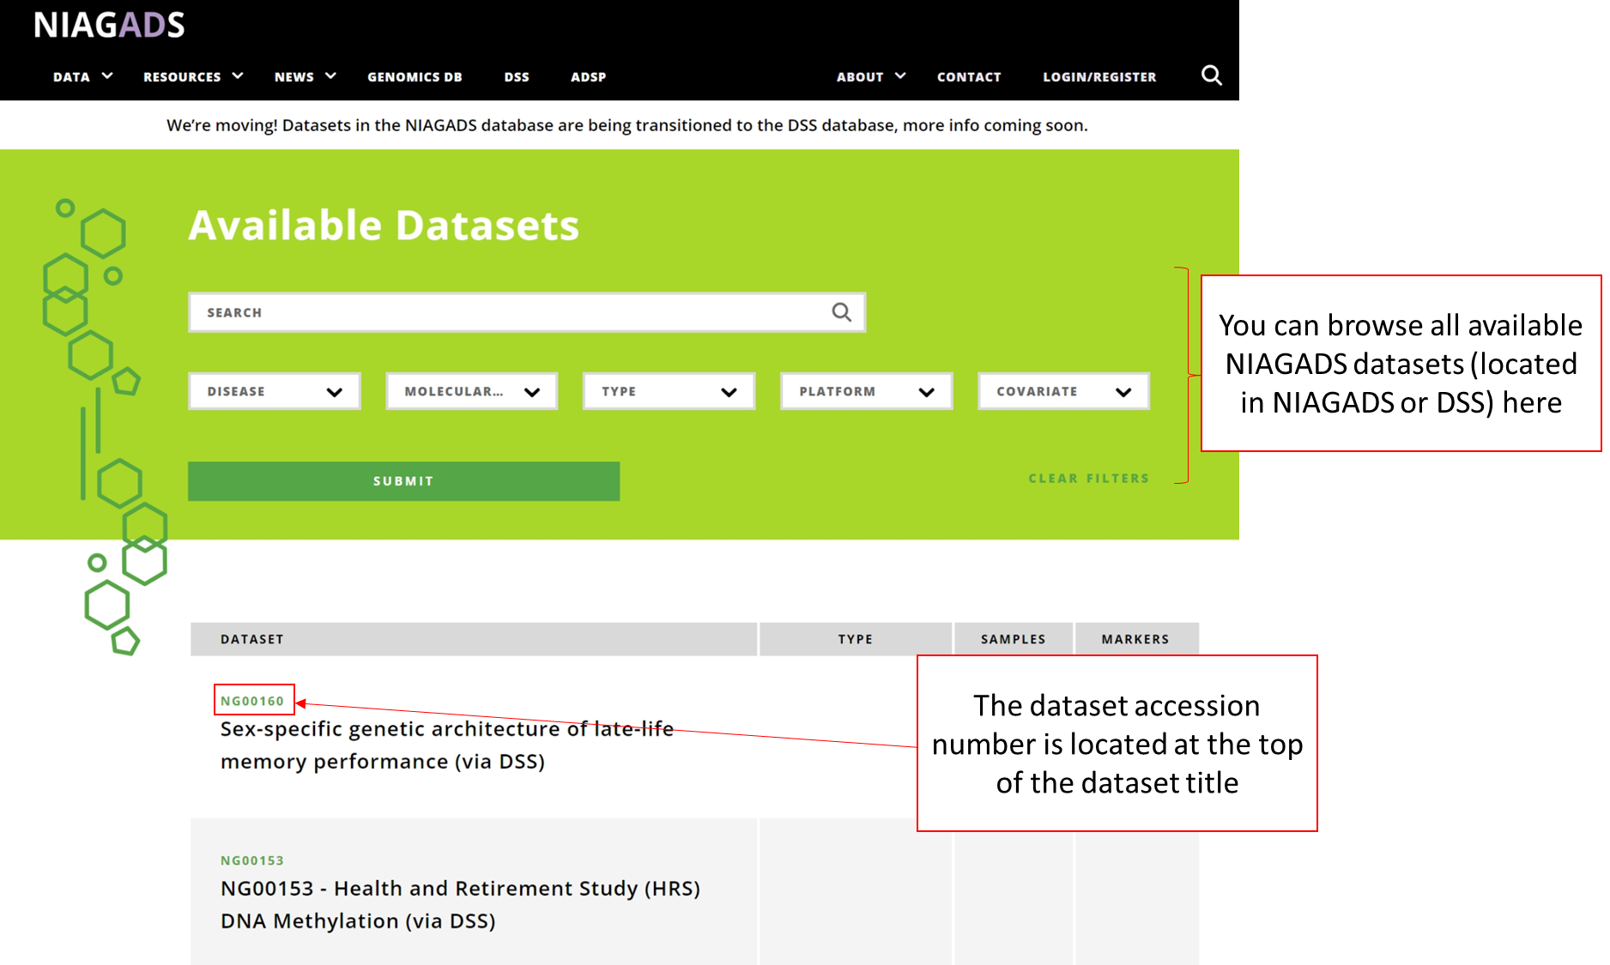
Task: Click the MARKERS column header
Action: [1135, 639]
